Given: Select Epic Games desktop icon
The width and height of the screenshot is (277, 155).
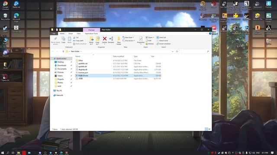Looking at the screenshot, I should 225,5.
